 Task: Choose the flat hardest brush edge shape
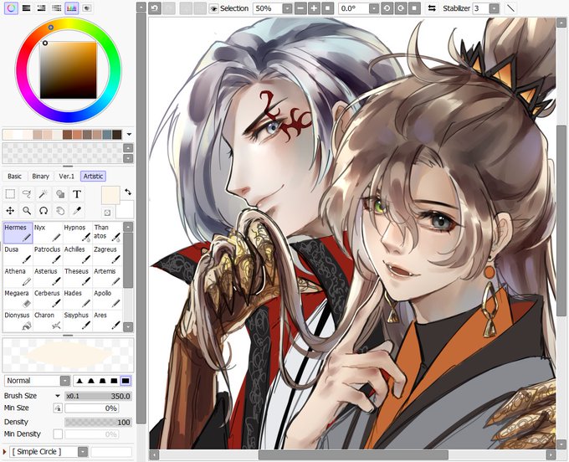pyautogui.click(x=126, y=381)
